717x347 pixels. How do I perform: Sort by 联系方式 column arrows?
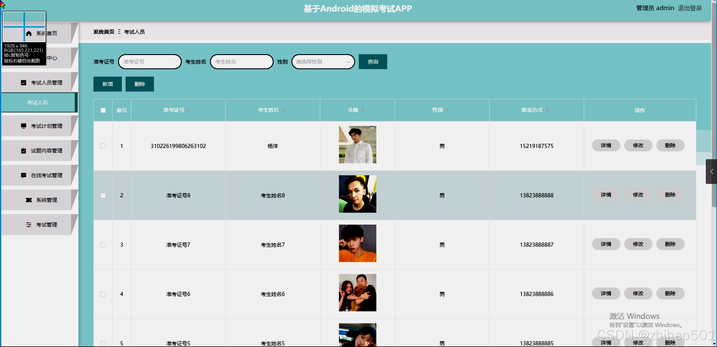547,110
